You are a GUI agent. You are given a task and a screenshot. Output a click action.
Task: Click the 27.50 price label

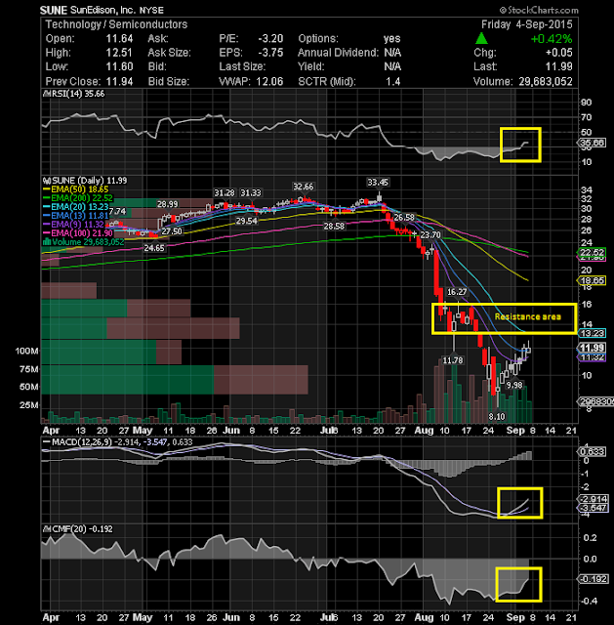[x=172, y=231]
